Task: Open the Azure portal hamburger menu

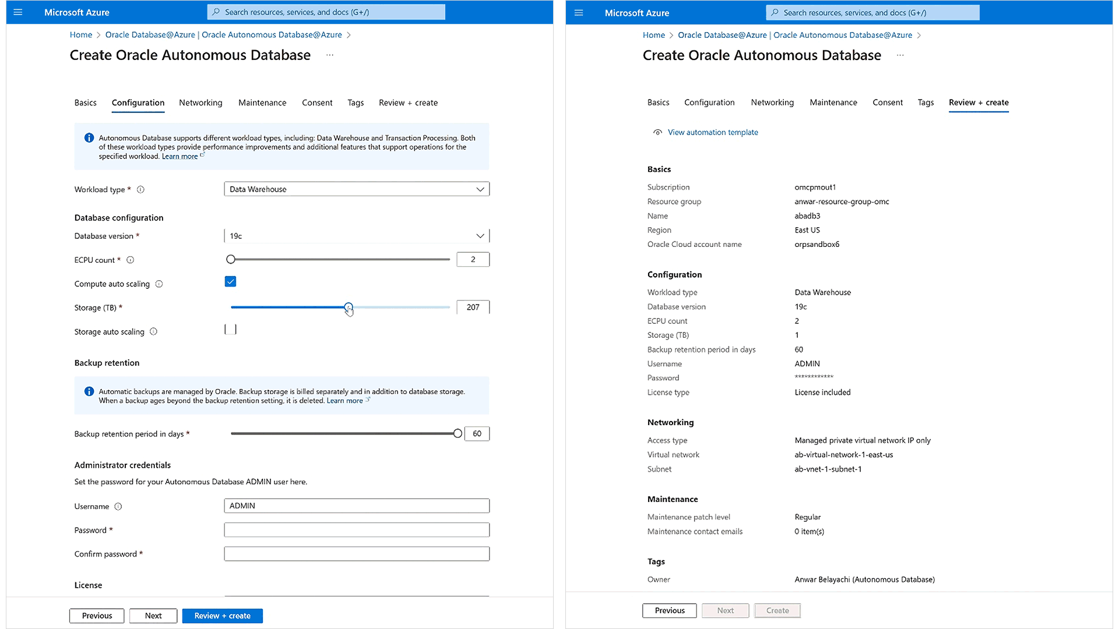Action: pyautogui.click(x=19, y=12)
